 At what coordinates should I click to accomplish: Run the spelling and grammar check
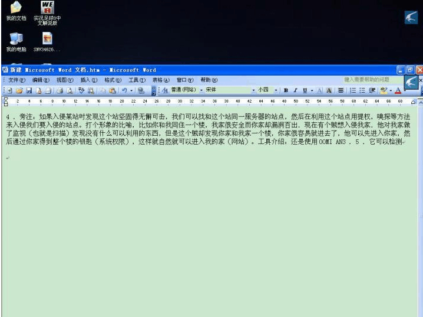(x=81, y=90)
